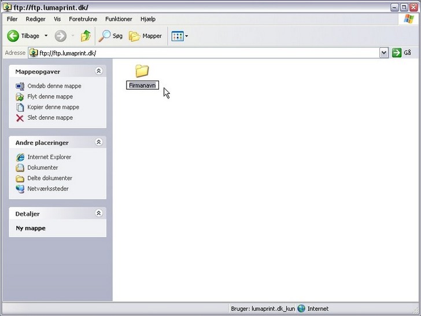Open Dokumenter from Andre placeringer
Image resolution: width=421 pixels, height=316 pixels.
click(x=43, y=167)
